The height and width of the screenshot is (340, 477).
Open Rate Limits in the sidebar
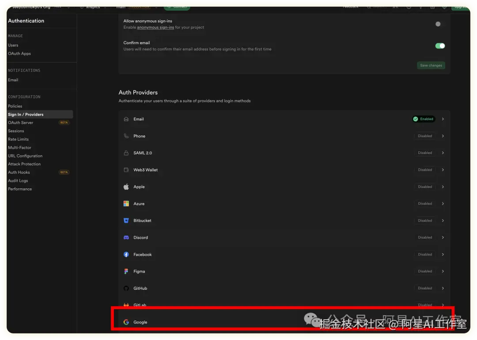pyautogui.click(x=18, y=139)
